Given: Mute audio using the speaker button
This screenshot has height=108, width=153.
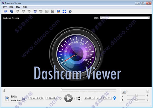Looking at the screenshot, I should click(x=124, y=92).
